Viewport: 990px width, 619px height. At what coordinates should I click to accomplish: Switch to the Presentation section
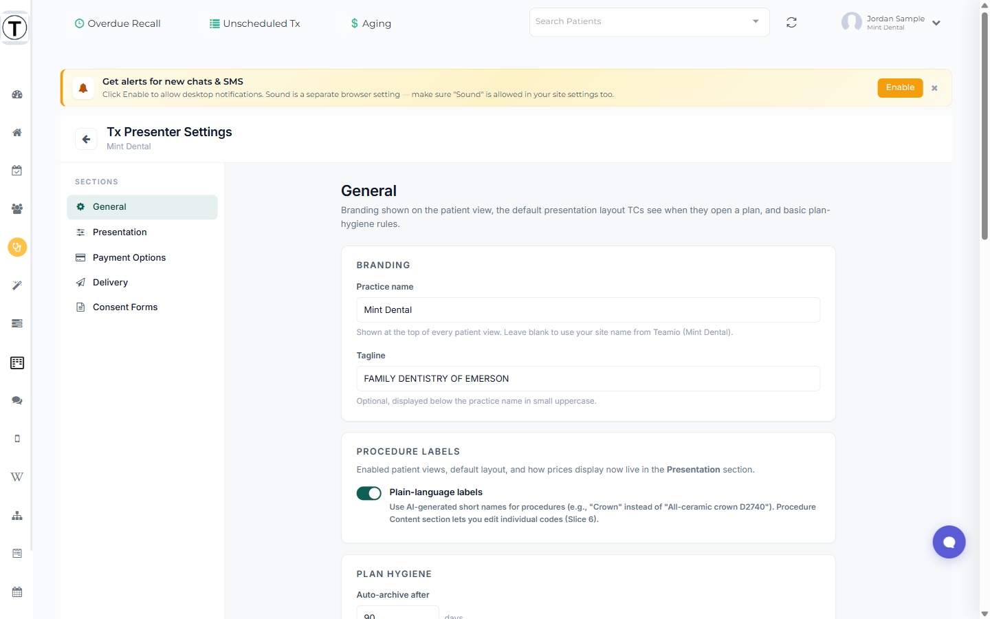[x=142, y=232]
